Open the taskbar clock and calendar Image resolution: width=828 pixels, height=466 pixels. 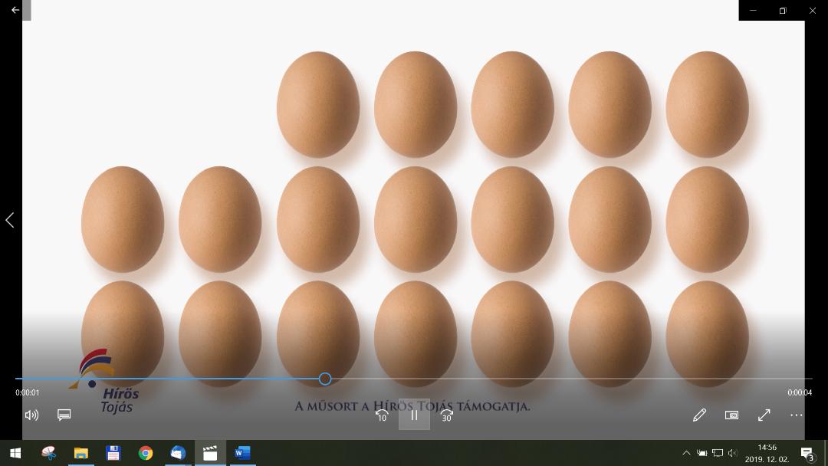coord(767,453)
